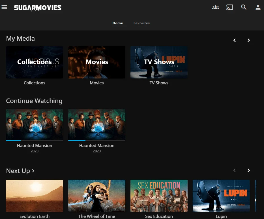This screenshot has width=264, height=219.
Task: Open the user profile icon
Action: pos(258,7)
